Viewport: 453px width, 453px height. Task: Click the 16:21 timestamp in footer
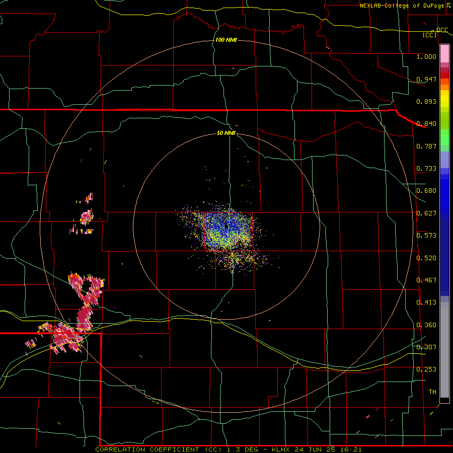pyautogui.click(x=351, y=449)
